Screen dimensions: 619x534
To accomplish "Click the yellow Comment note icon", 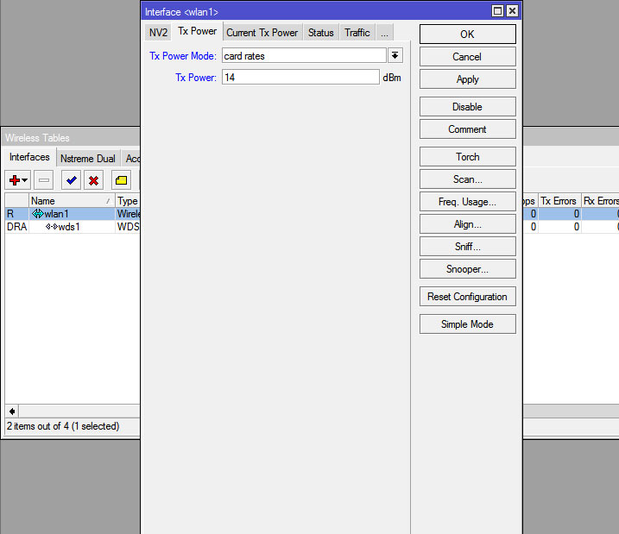I will 122,180.
